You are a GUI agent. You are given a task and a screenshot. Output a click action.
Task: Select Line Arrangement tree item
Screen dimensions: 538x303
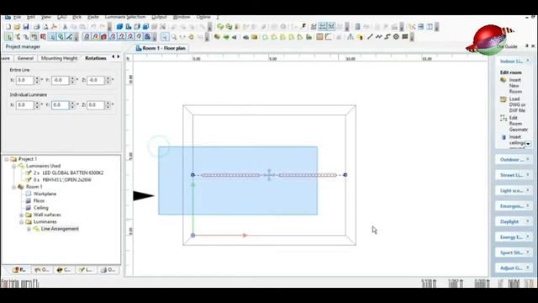(x=60, y=229)
